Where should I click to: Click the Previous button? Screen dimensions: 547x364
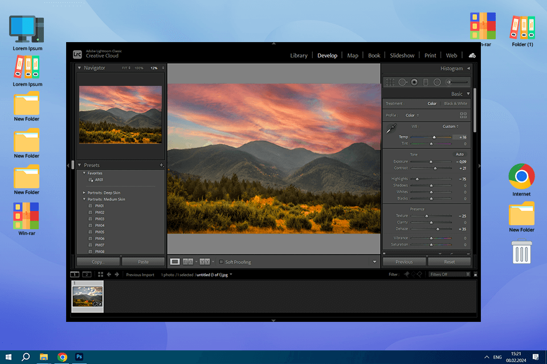click(404, 262)
